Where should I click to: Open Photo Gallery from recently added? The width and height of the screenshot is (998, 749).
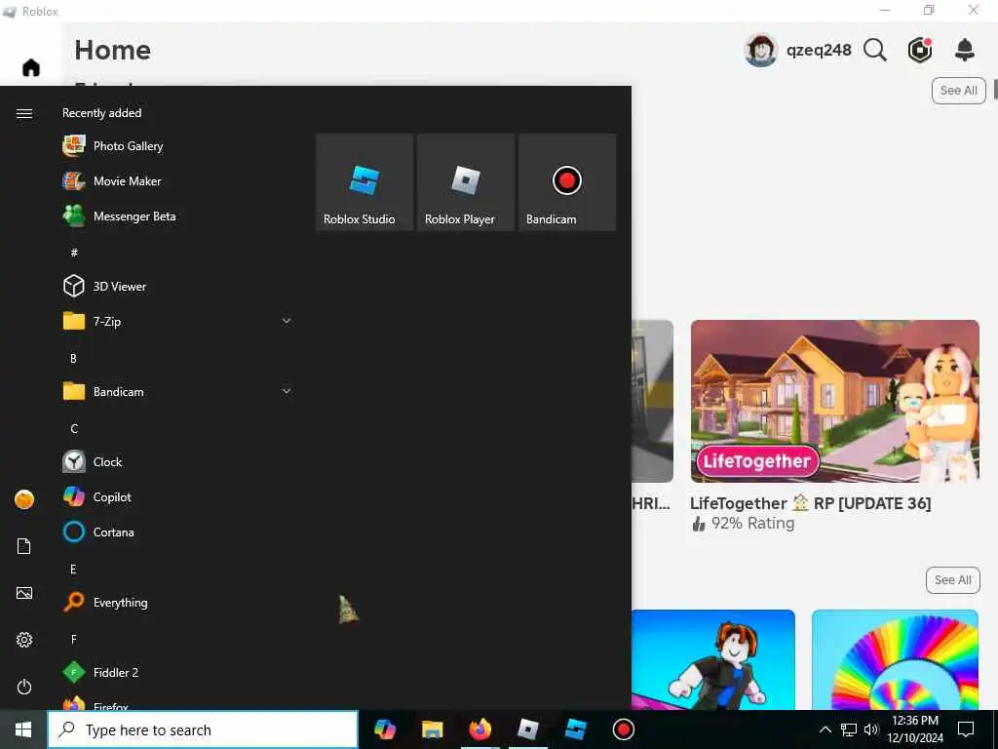coord(178,146)
